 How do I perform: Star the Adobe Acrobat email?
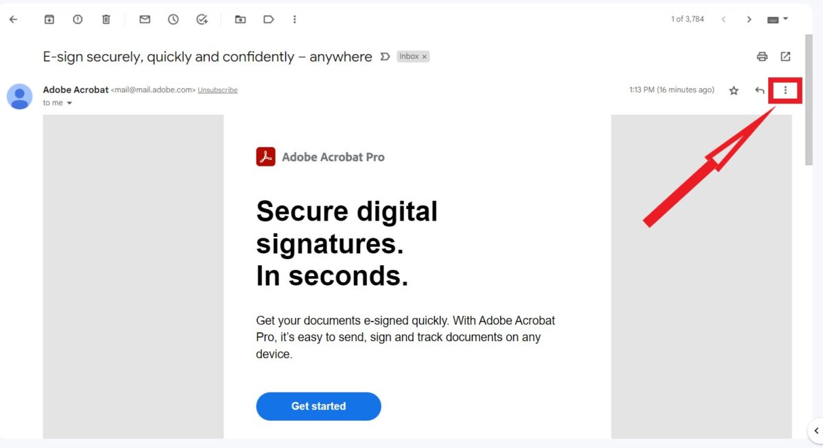click(x=734, y=90)
